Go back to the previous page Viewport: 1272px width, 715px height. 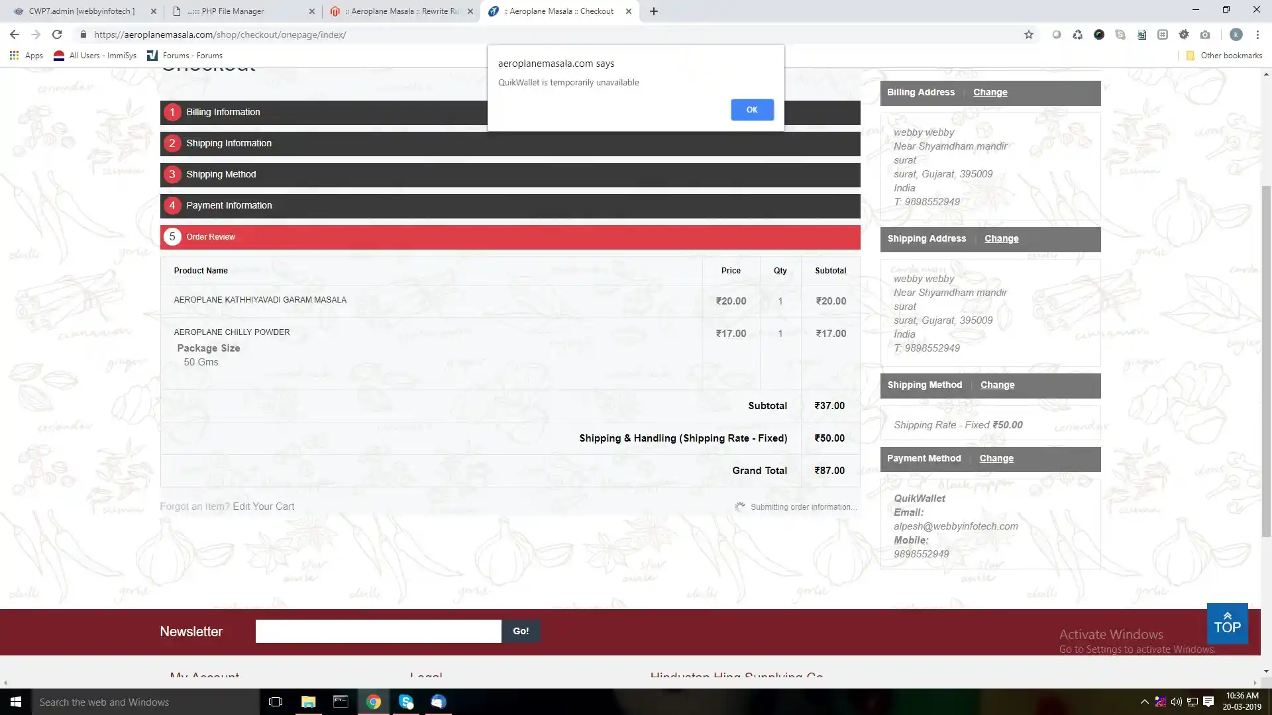pyautogui.click(x=15, y=34)
